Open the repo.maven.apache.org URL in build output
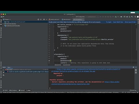The width and height of the screenshot is (139, 104). click(x=88, y=69)
